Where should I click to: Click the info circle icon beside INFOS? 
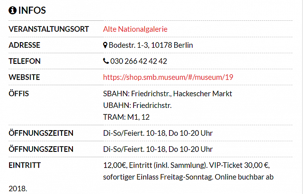point(13,10)
